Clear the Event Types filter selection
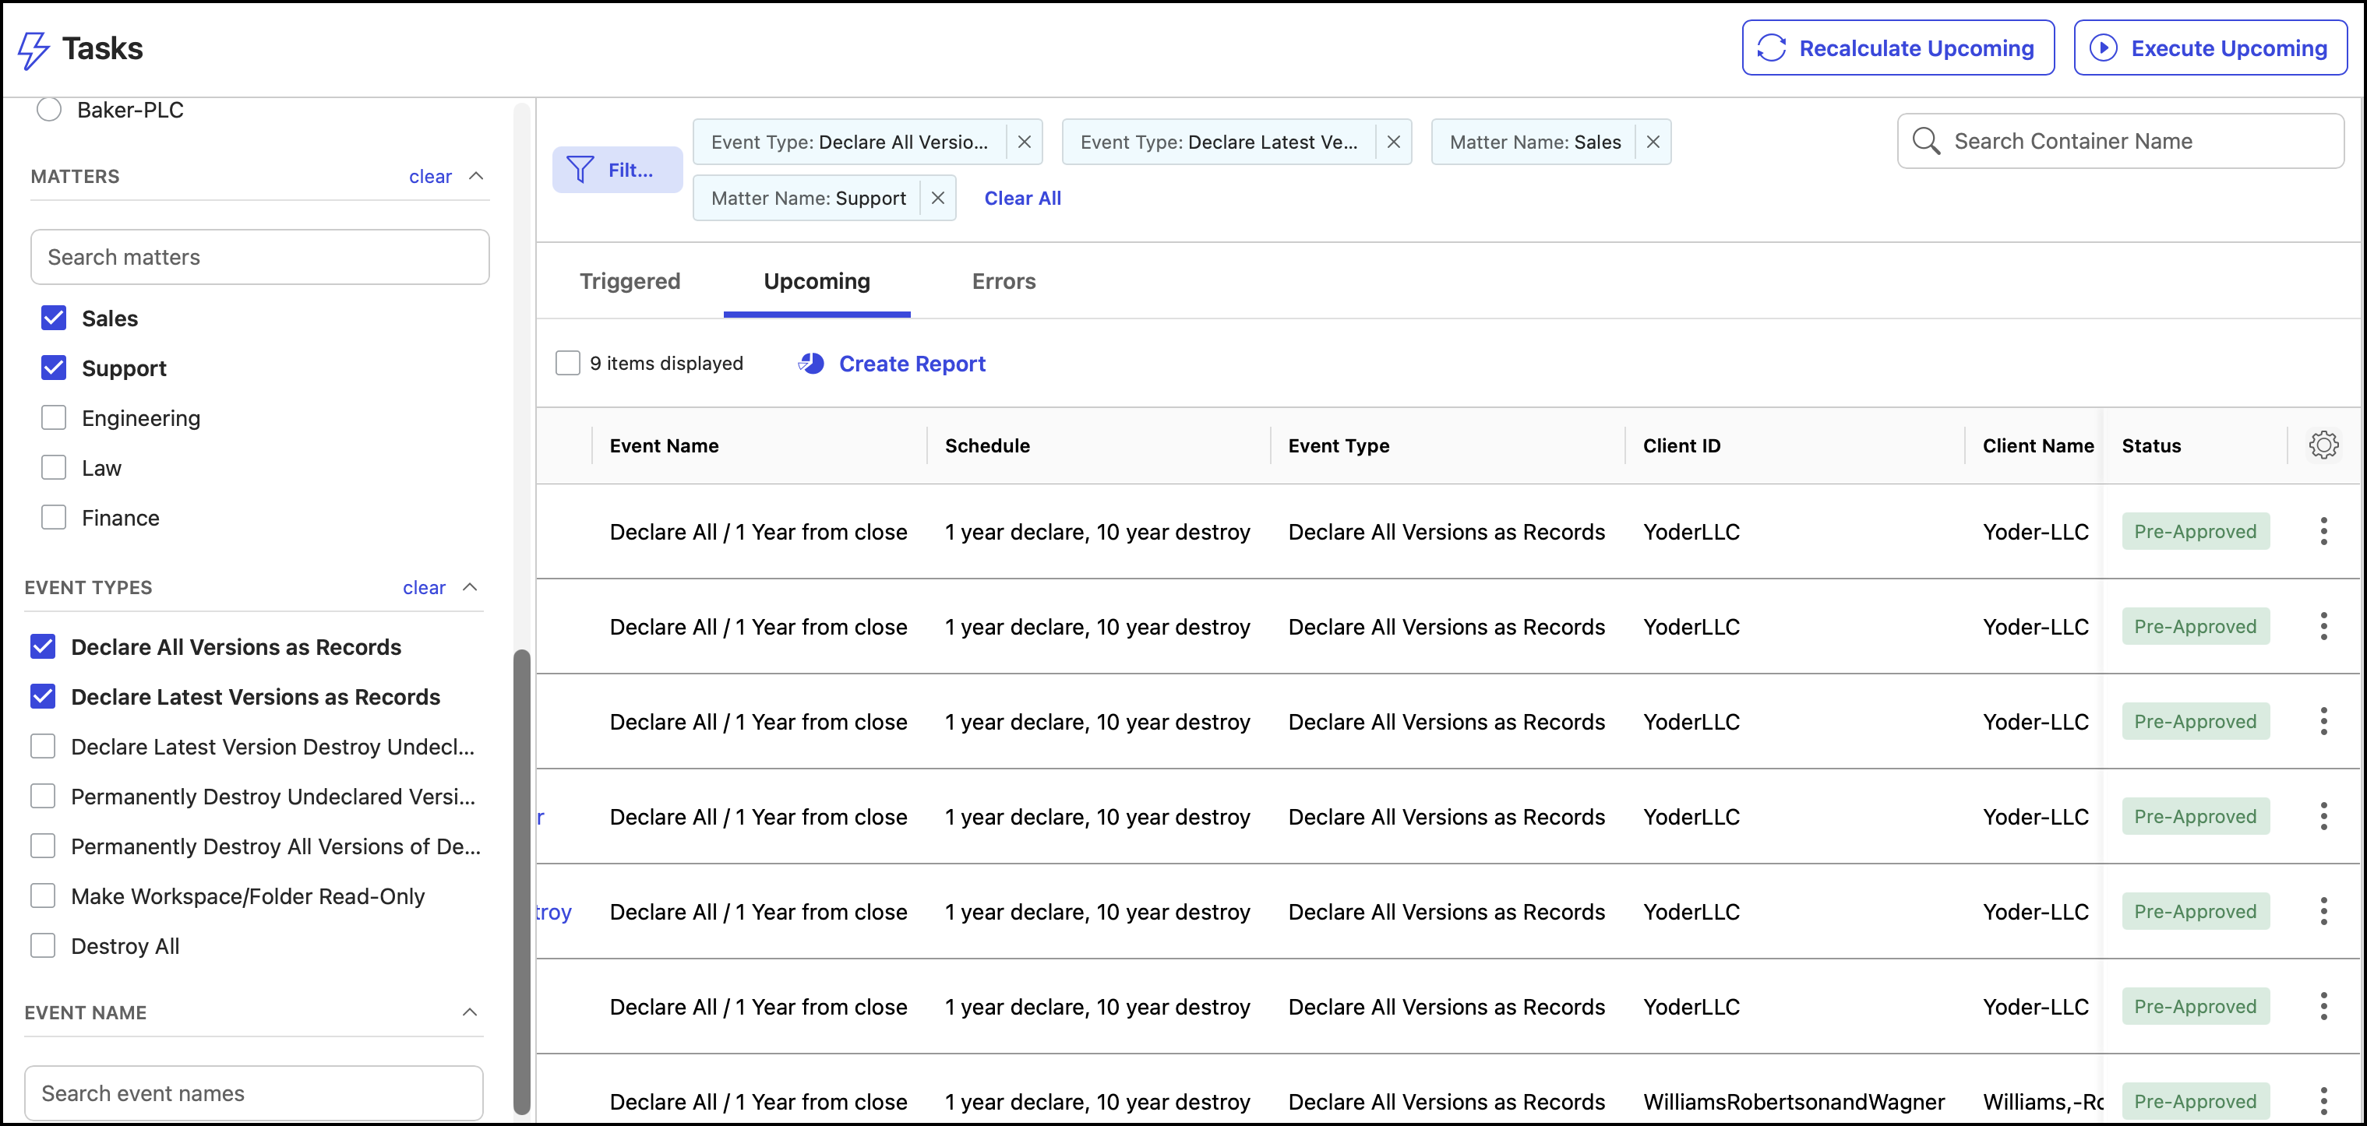Screen dimensions: 2367x1126 [x=424, y=588]
